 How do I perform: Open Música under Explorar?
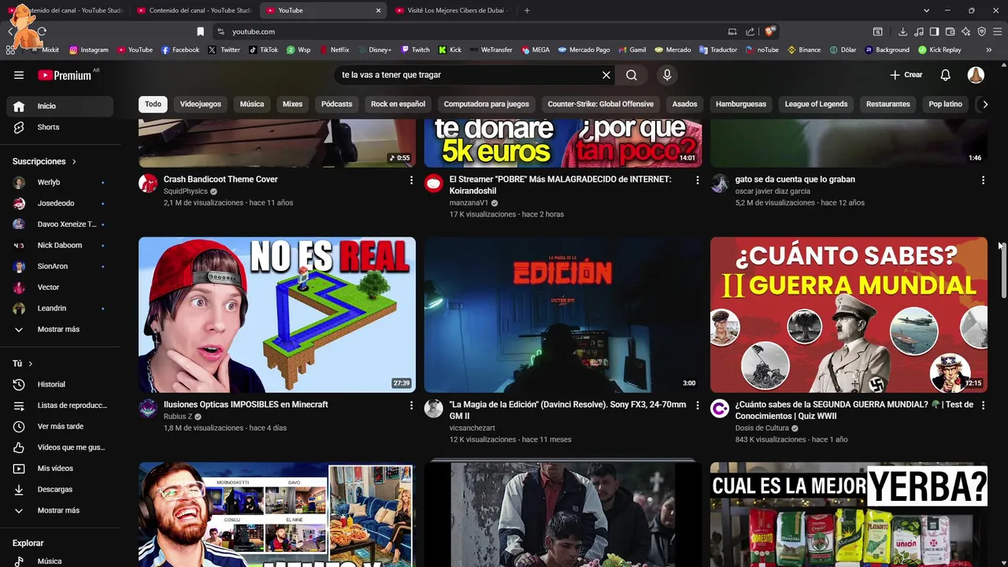pyautogui.click(x=60, y=561)
